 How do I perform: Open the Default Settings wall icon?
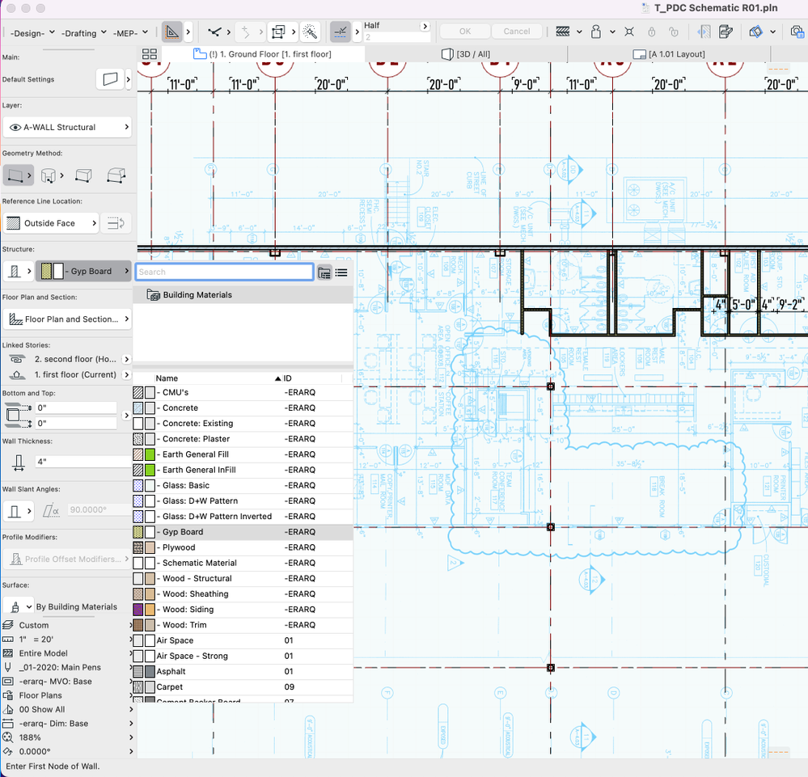point(111,79)
